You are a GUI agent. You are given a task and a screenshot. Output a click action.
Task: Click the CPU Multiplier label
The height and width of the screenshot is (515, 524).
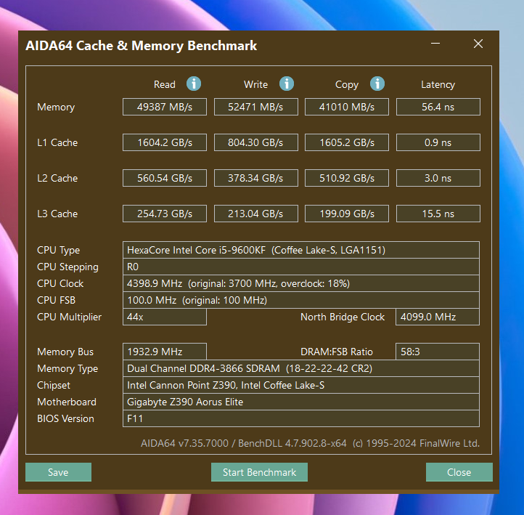tap(69, 317)
